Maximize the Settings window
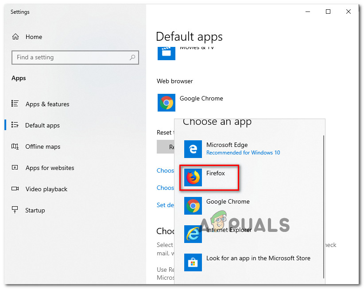This screenshot has width=364, height=289. pyautogui.click(x=328, y=12)
